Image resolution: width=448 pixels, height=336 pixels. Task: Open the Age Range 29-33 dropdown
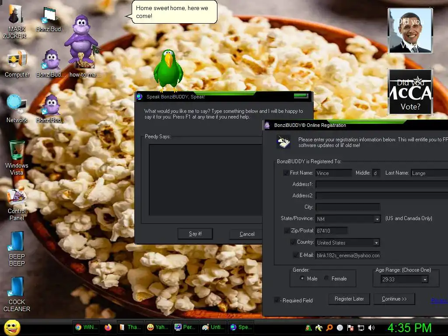pos(425,280)
